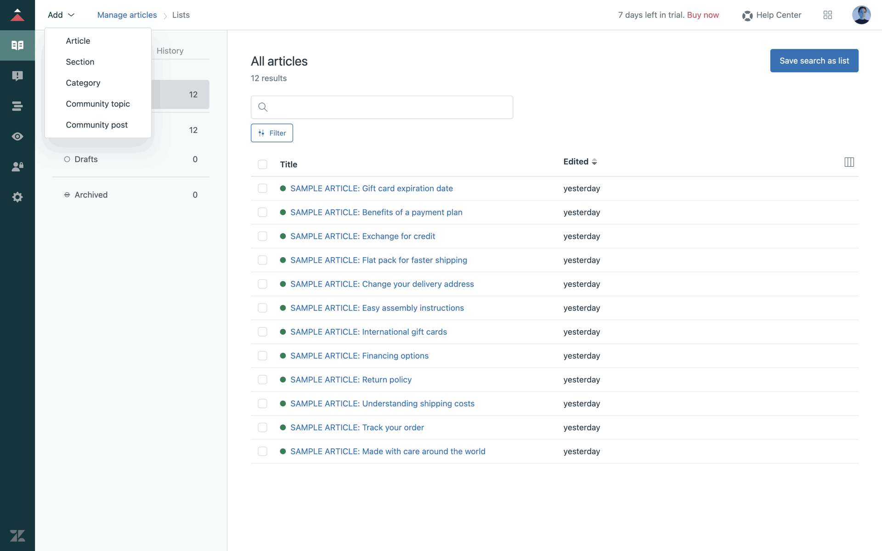Click the Zendesk logo at sidebar bottom
882x551 pixels.
pos(17,535)
